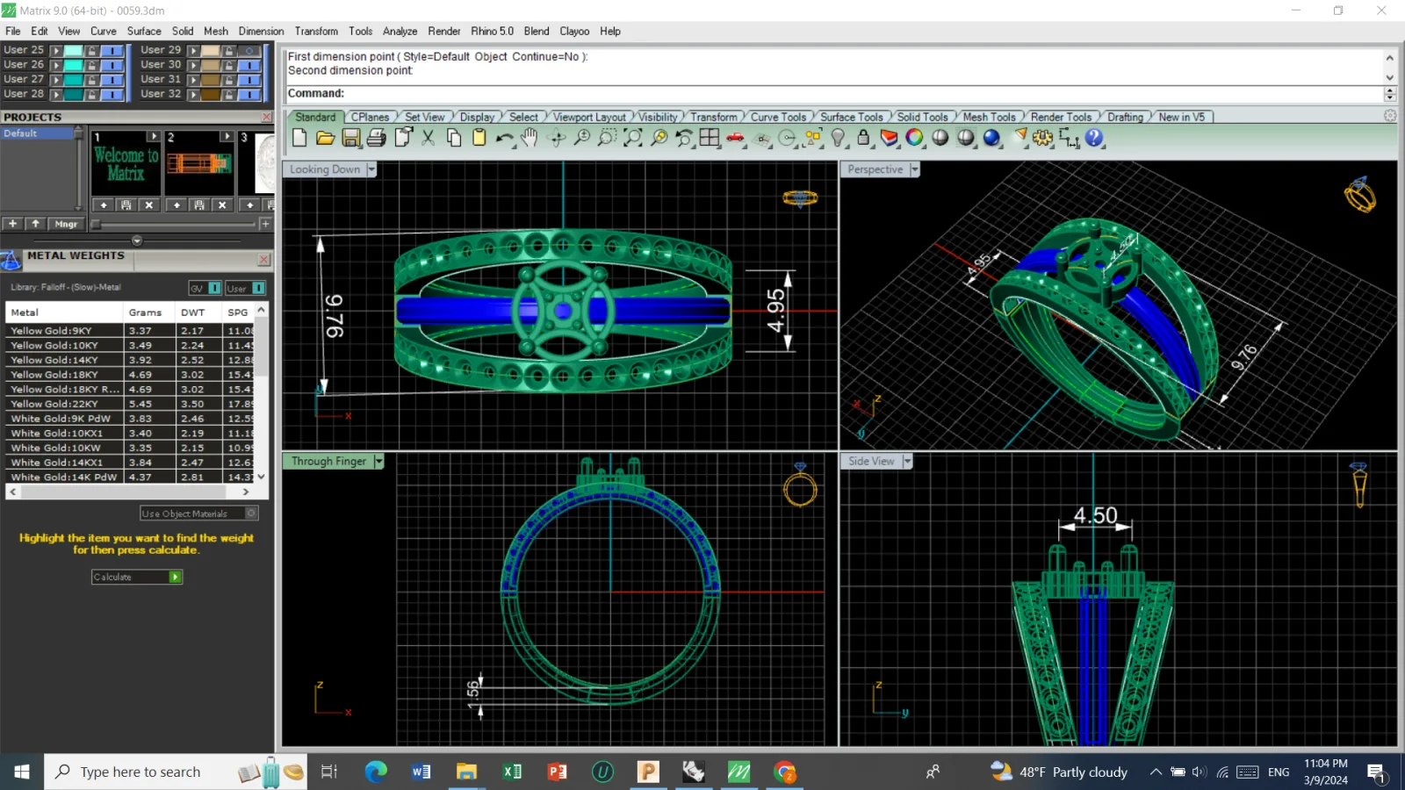Open the Surface menu

click(144, 31)
